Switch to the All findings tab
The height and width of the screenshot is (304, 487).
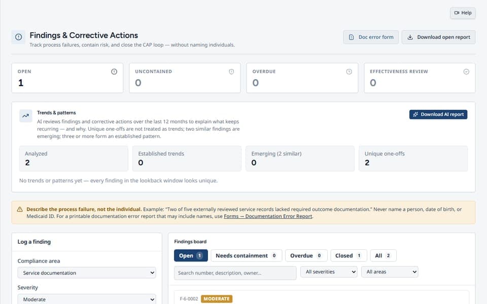click(x=383, y=255)
